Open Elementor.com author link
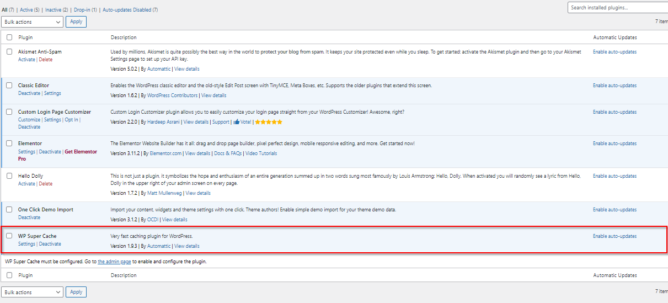 point(165,153)
